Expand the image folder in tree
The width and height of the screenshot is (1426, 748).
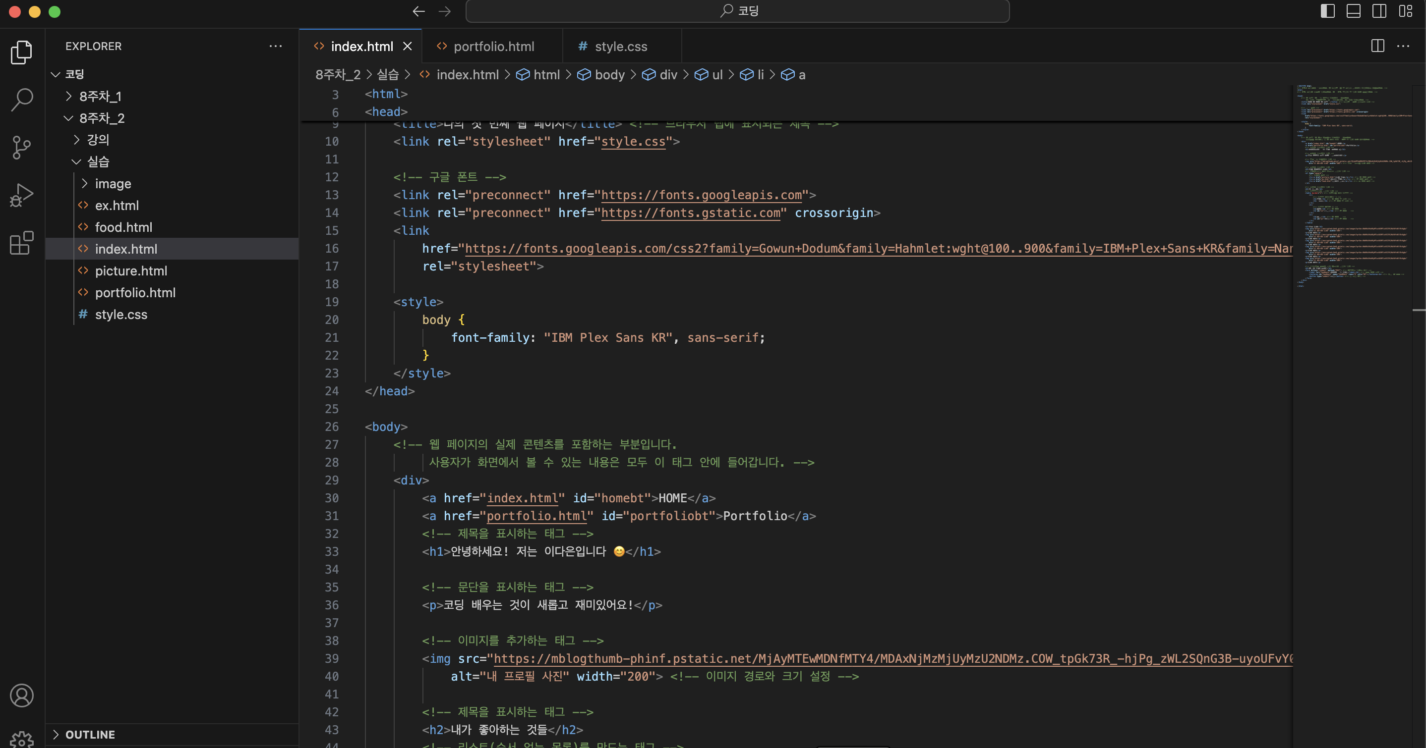coord(113,183)
